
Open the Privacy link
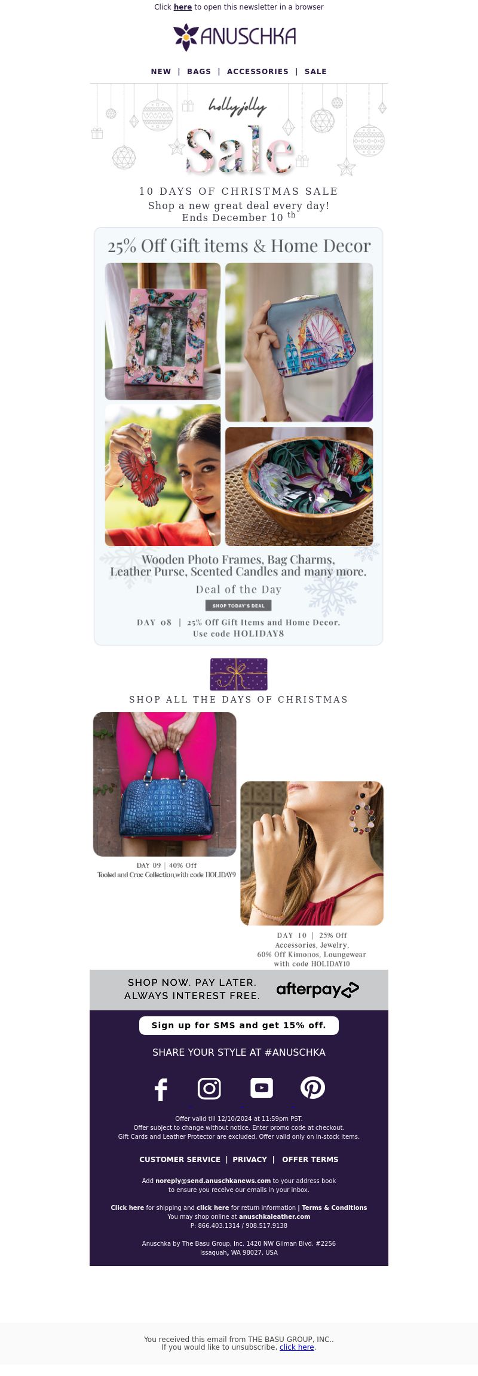coord(250,1159)
